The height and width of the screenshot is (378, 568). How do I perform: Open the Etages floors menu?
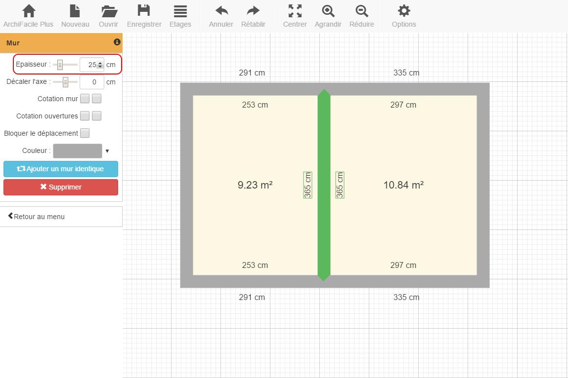(x=180, y=11)
